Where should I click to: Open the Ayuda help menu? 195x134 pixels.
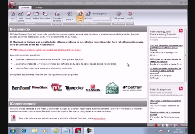pos(130,16)
